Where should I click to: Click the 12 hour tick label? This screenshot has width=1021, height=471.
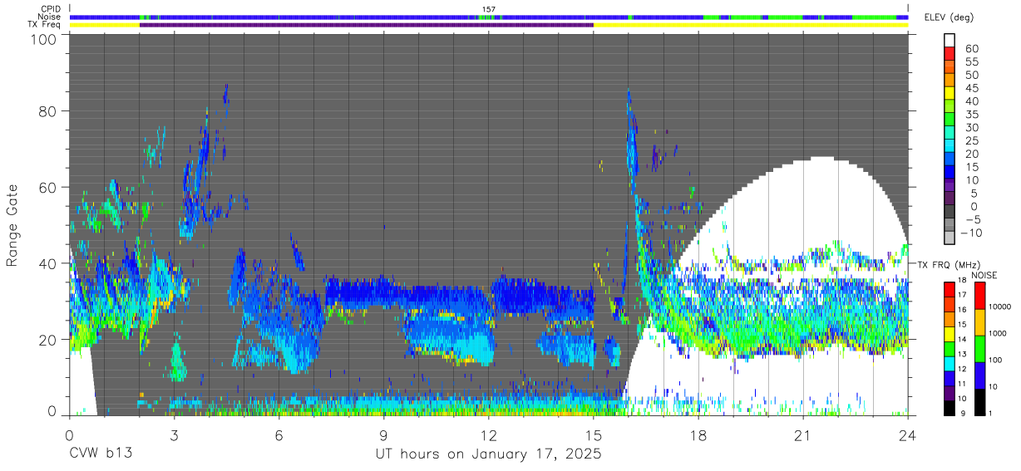point(489,434)
